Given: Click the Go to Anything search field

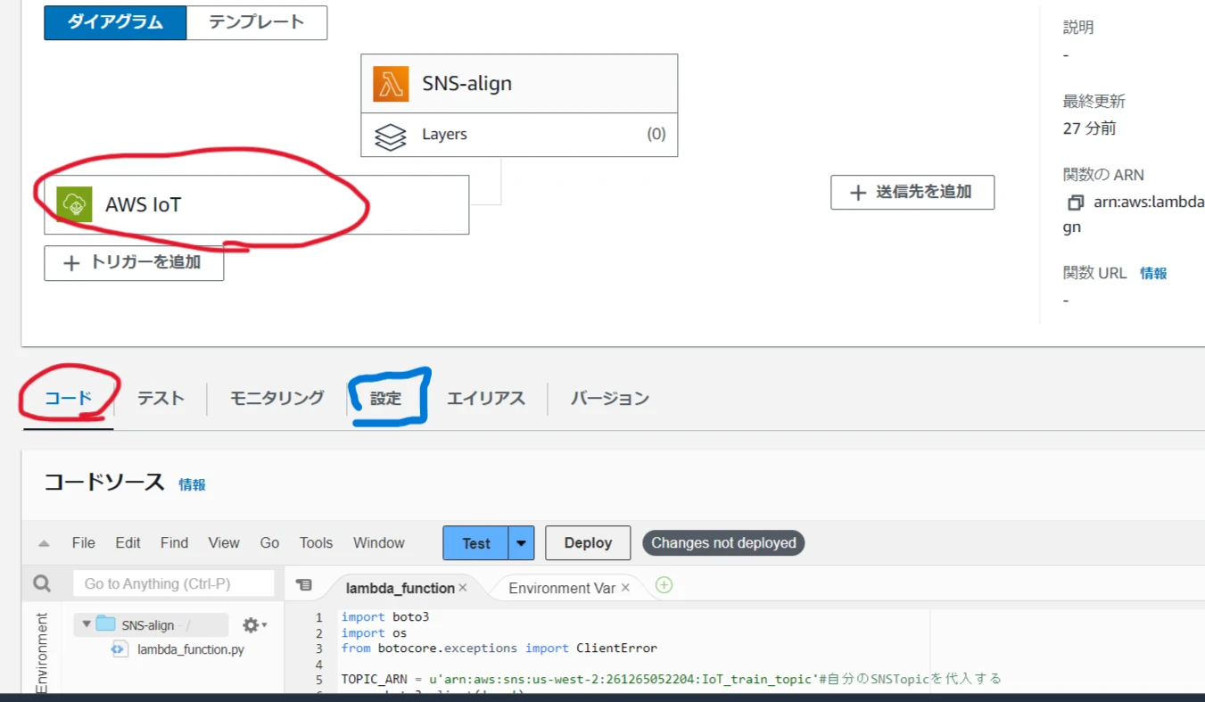Looking at the screenshot, I should click(174, 584).
